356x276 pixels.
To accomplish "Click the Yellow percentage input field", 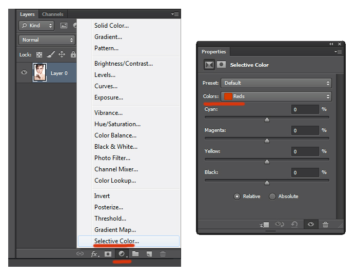I will click(305, 151).
